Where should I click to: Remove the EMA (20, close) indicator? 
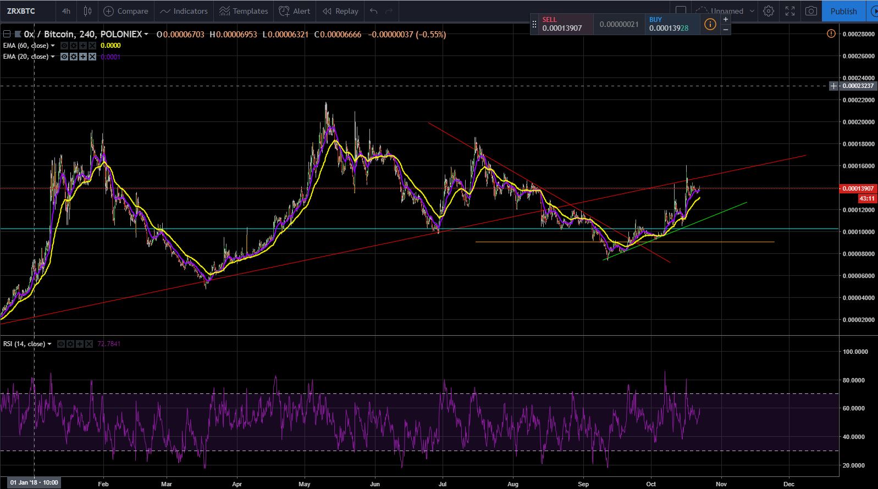click(x=92, y=57)
